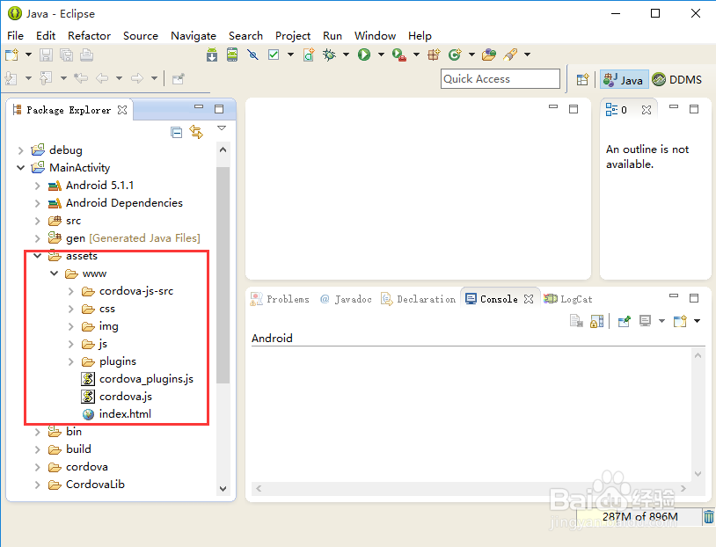Collapse the www folder
Screen dimensions: 716x547
tap(55, 273)
